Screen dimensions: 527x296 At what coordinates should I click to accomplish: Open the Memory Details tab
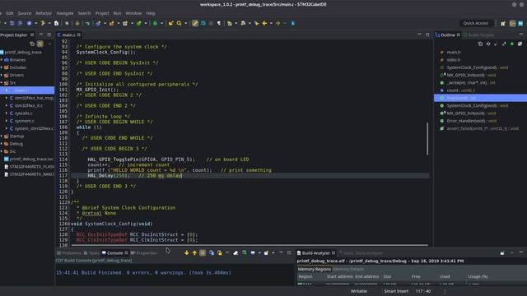(x=348, y=269)
